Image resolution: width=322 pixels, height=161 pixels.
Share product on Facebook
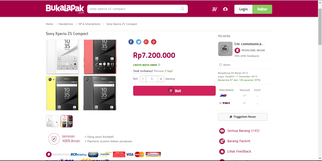click(131, 42)
